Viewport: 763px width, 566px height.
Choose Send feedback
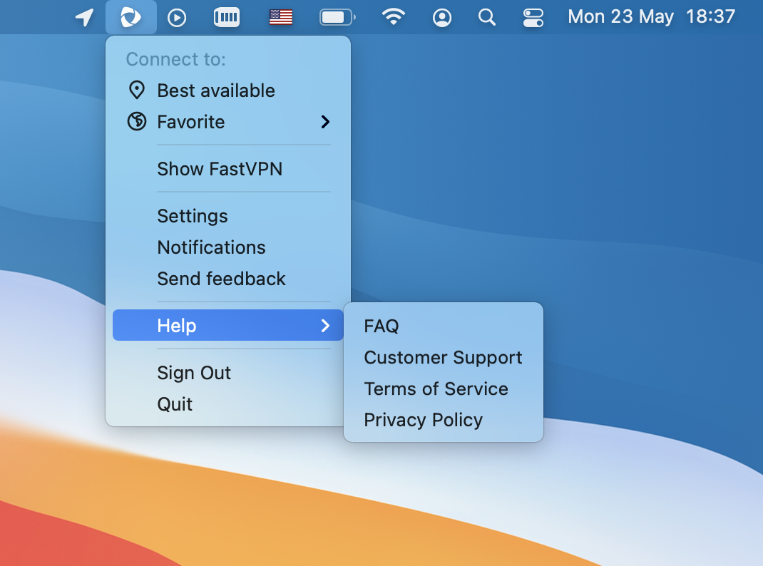pyautogui.click(x=227, y=279)
